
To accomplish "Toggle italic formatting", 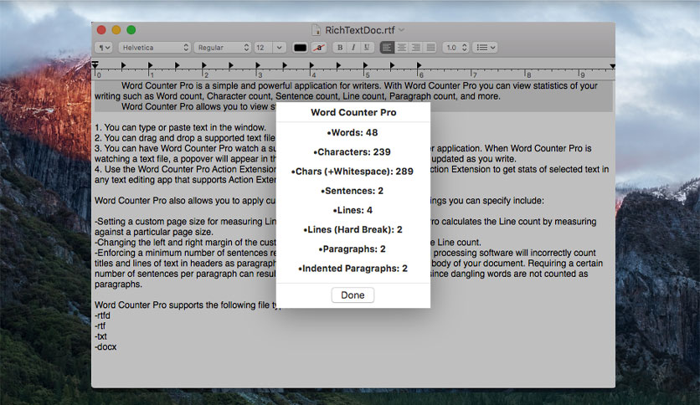I will point(353,48).
